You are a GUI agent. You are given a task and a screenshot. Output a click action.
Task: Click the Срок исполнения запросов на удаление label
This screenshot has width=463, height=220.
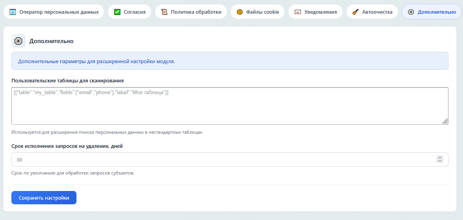(67, 146)
